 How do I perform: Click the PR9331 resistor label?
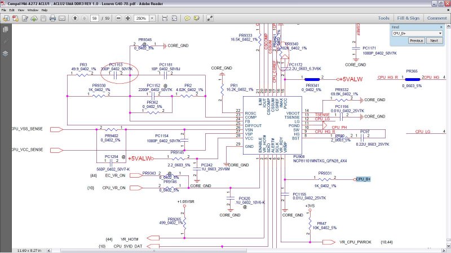click(x=325, y=173)
